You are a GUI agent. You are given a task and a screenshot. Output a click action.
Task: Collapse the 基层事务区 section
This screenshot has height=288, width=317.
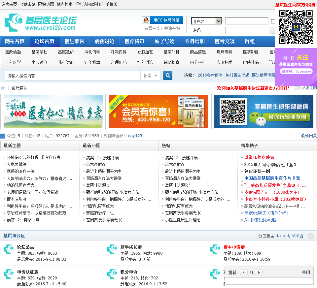coord(310,236)
